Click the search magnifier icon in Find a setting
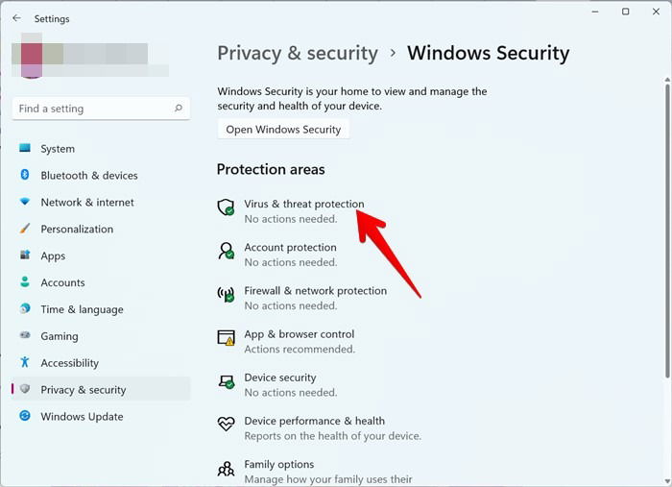672x487 pixels. [179, 108]
